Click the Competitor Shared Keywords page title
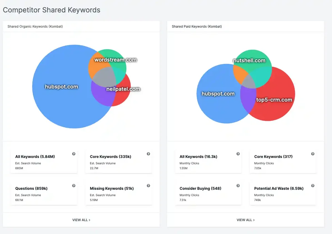Screen dimensions: 332x234 click(52, 10)
